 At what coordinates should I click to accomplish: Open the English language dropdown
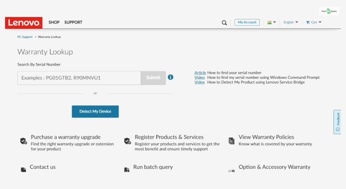click(x=291, y=22)
